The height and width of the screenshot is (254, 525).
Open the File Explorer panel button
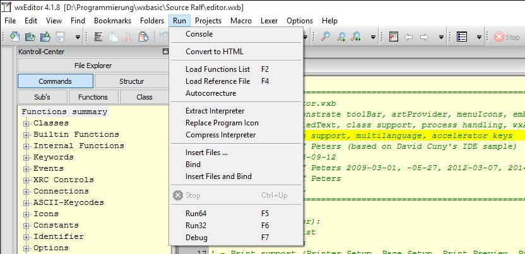(x=93, y=66)
